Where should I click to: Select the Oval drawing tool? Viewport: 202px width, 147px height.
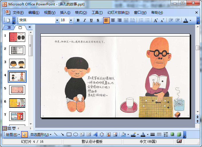point(76,134)
